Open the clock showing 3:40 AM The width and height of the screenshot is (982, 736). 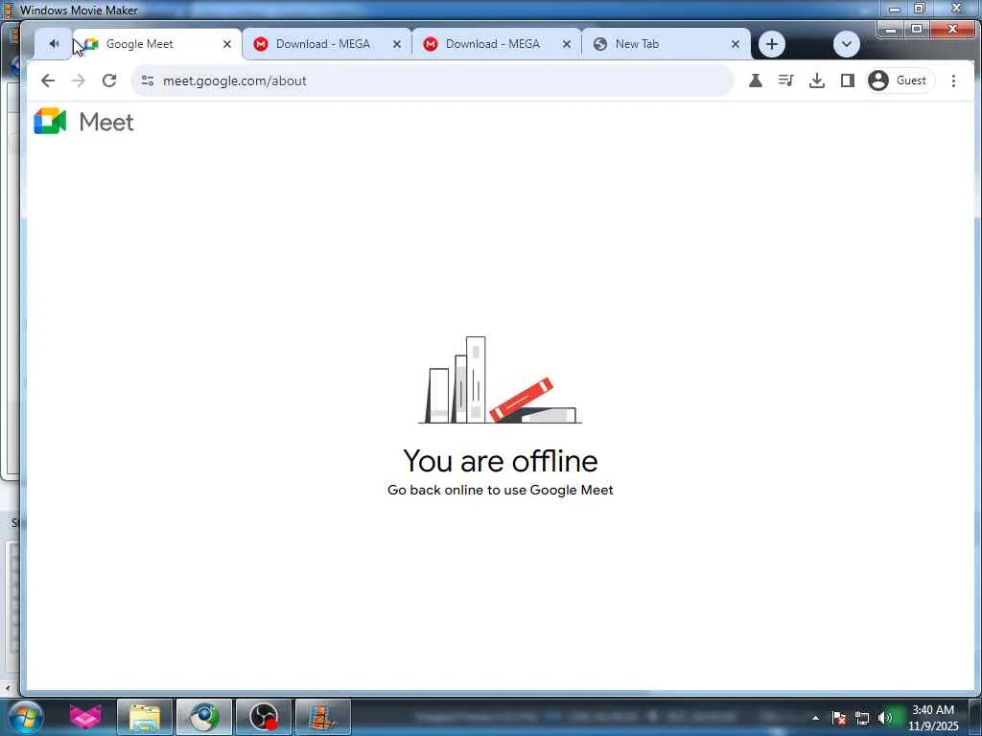[x=933, y=718]
